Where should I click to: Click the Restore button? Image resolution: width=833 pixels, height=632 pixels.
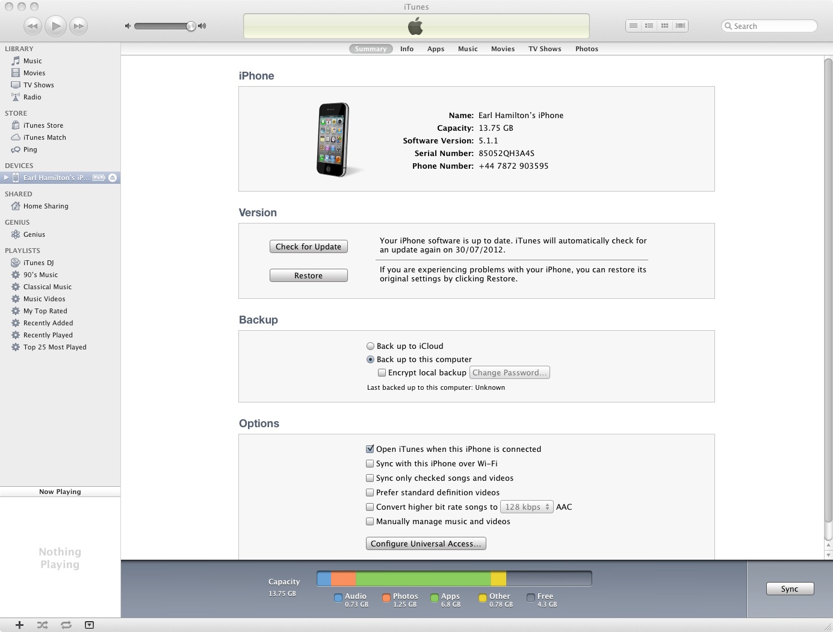pos(309,275)
